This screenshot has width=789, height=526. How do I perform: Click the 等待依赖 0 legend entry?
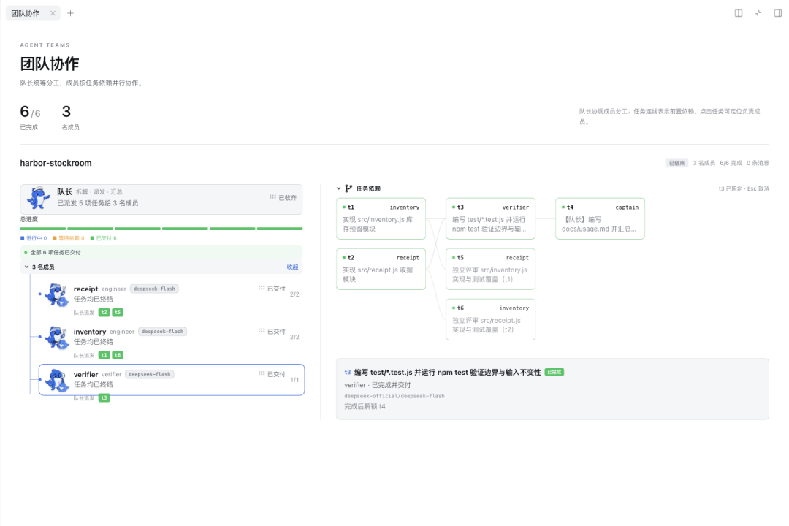pos(69,238)
